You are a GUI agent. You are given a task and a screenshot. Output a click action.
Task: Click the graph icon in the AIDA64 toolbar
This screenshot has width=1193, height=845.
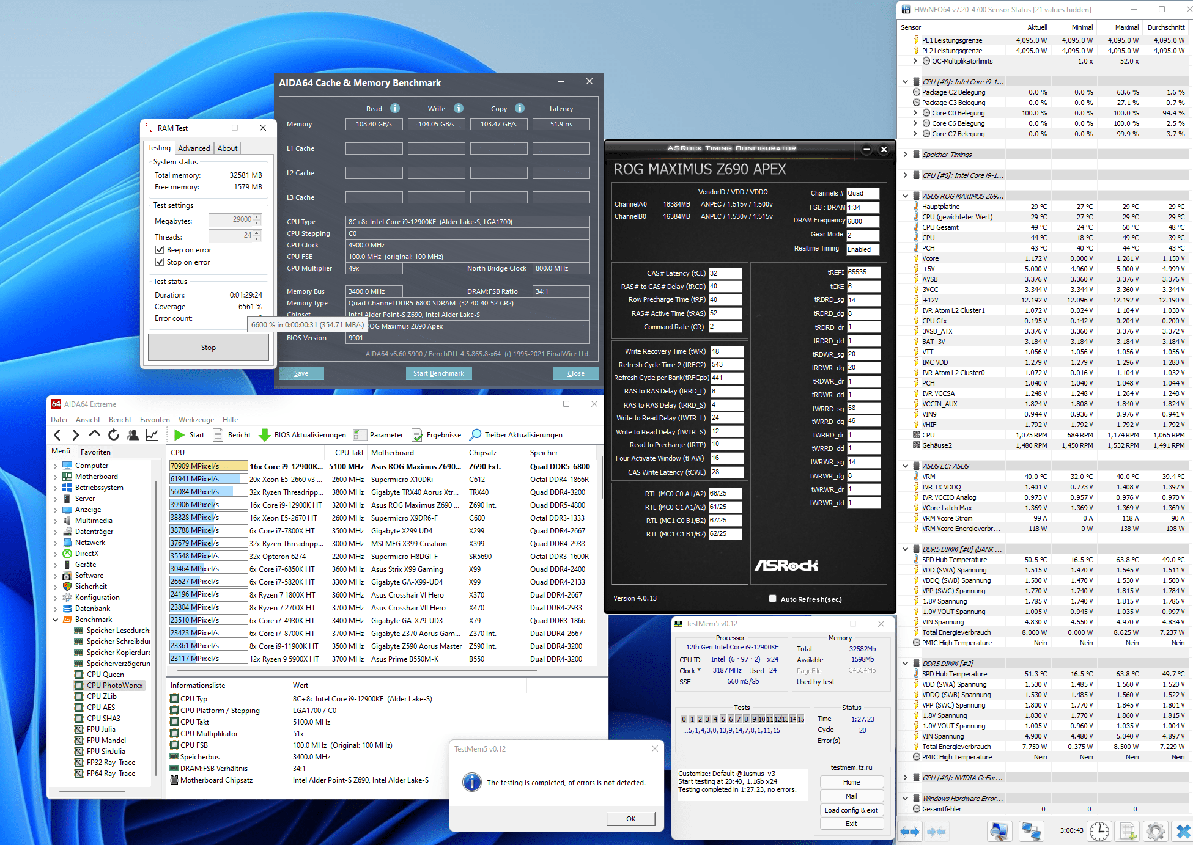[x=152, y=435]
